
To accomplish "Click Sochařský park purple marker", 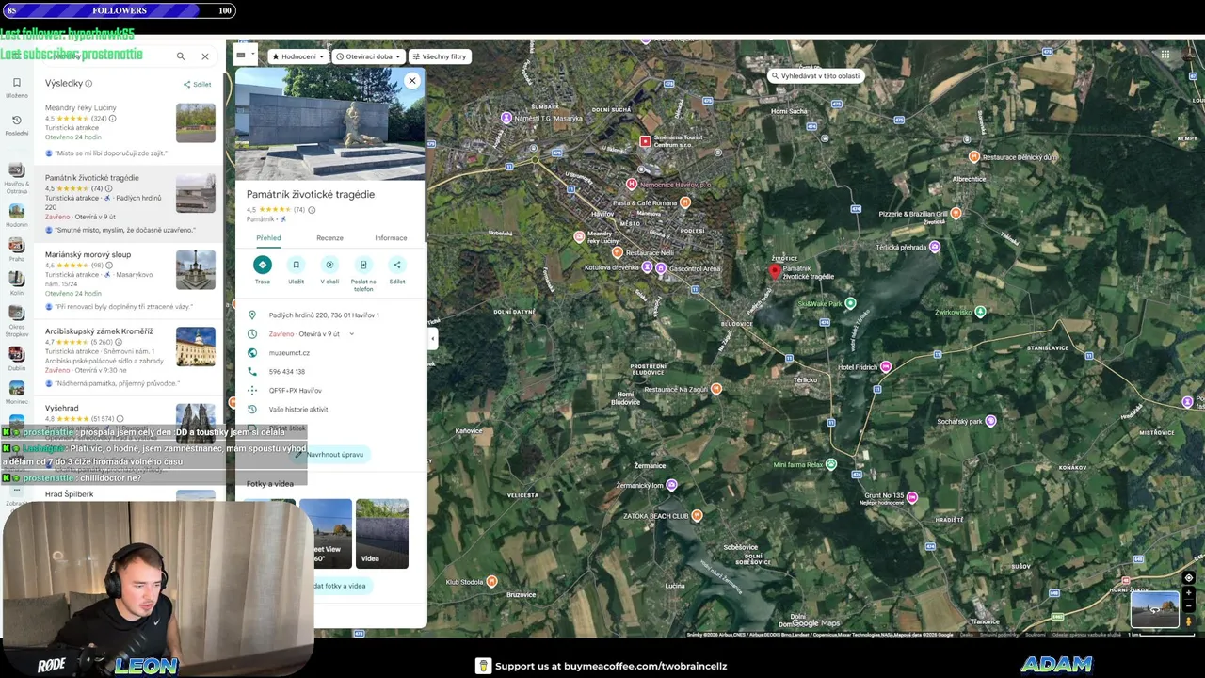I will [x=990, y=421].
